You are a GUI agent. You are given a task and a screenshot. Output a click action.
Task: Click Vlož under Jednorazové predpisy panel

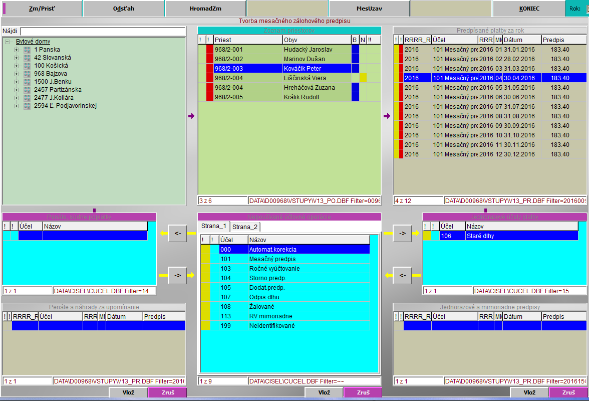click(x=529, y=392)
